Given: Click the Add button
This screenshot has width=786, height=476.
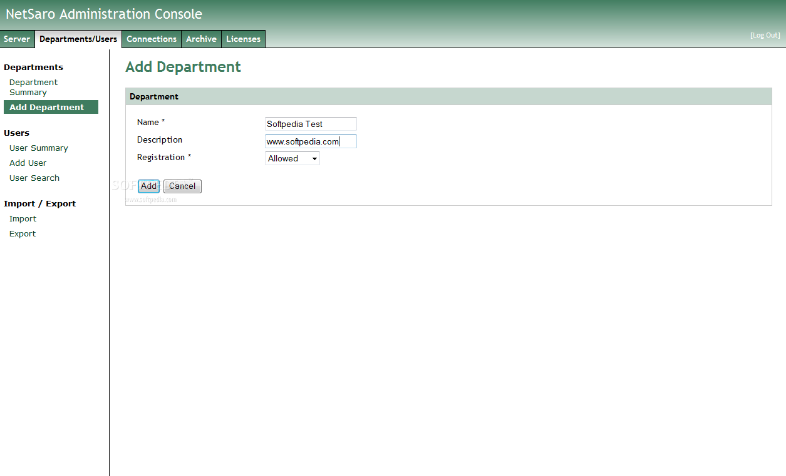Looking at the screenshot, I should (x=148, y=186).
